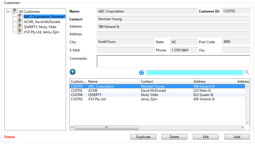Click the All Customers root person icon
Image resolution: width=255 pixels, height=144 pixels.
coord(15,12)
